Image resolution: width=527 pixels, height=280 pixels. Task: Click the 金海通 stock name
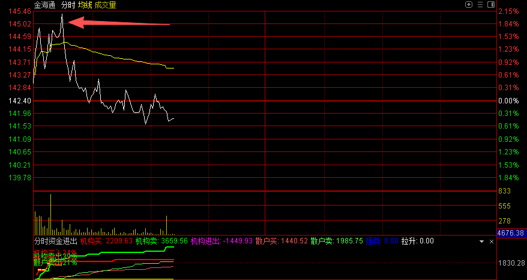pos(44,5)
